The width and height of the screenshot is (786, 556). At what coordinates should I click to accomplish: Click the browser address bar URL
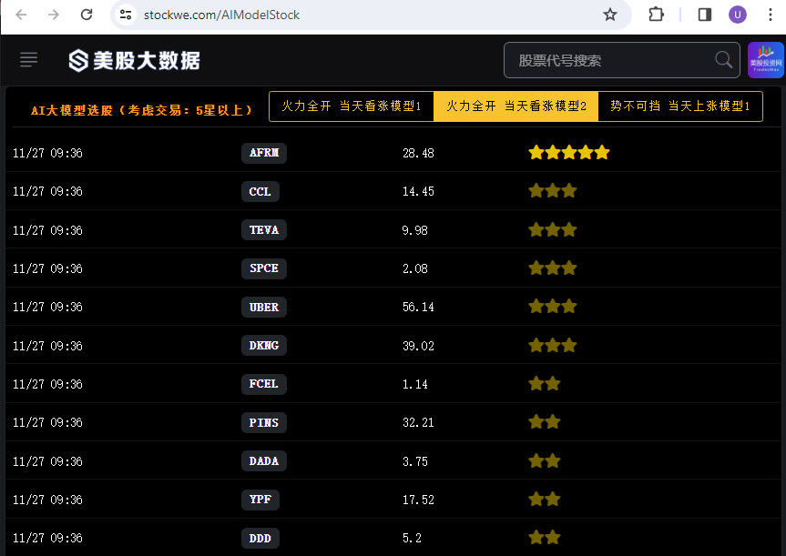pyautogui.click(x=221, y=15)
